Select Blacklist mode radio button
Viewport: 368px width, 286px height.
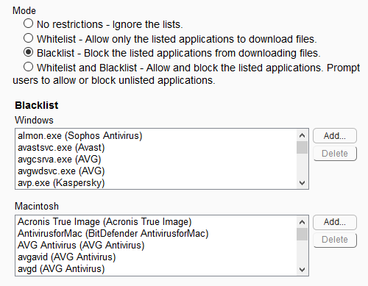pyautogui.click(x=29, y=52)
